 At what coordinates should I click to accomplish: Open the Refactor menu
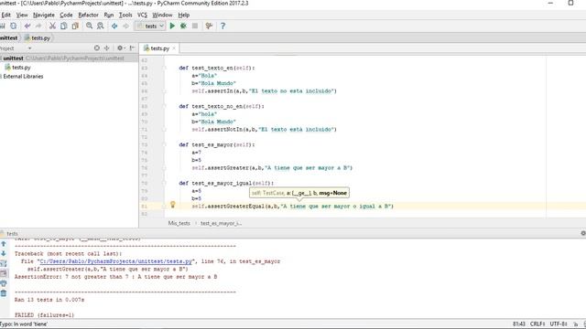pos(88,15)
